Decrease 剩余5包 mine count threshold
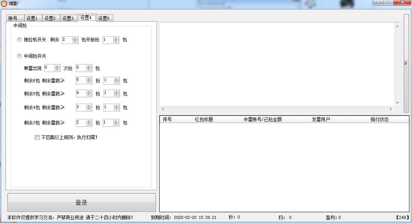 point(89,95)
